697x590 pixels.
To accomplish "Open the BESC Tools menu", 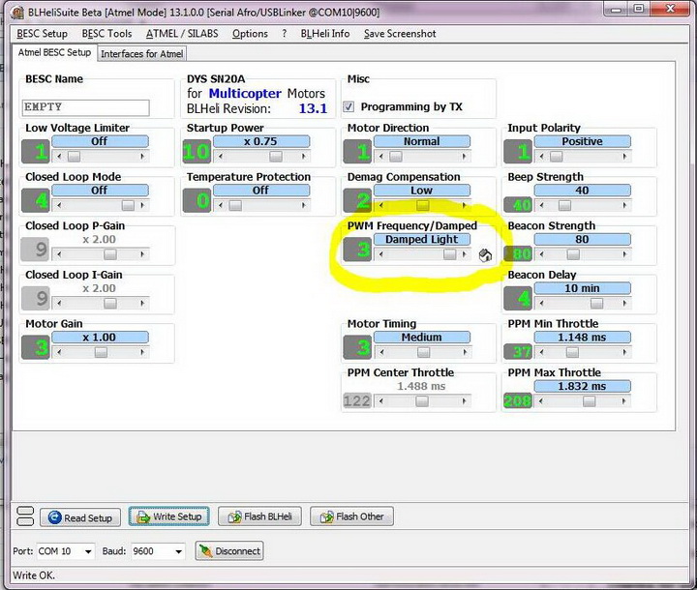I will [106, 34].
